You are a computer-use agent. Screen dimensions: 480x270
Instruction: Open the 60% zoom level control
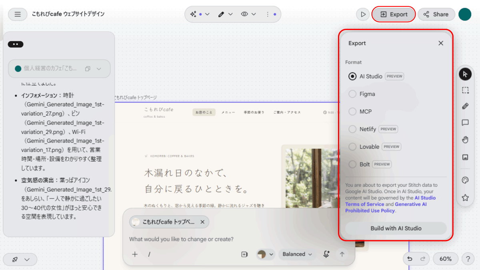445,259
